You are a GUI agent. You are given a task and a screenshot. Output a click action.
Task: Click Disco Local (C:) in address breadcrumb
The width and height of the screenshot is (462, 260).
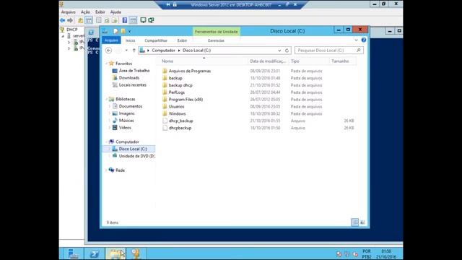[x=196, y=51]
